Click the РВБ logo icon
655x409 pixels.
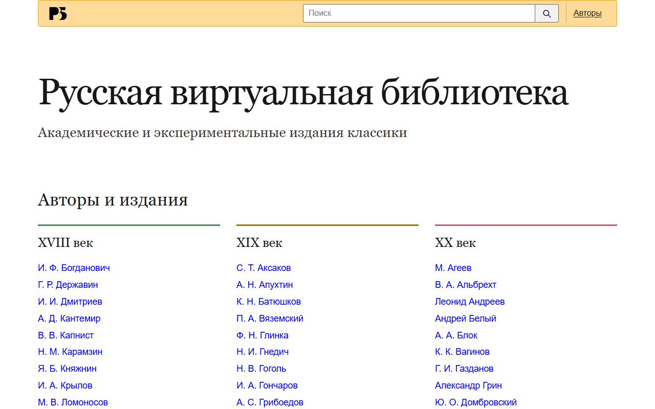coord(58,14)
